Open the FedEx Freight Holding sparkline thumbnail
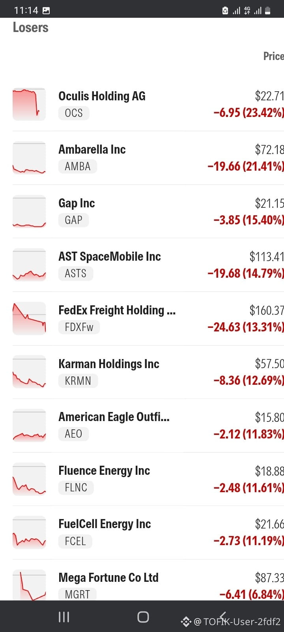This screenshot has width=284, height=632. (29, 318)
